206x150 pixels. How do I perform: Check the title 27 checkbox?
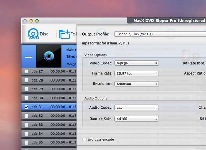26,71
